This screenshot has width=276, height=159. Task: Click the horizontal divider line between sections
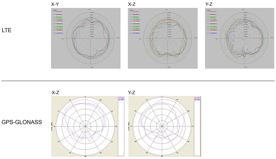coord(138,81)
